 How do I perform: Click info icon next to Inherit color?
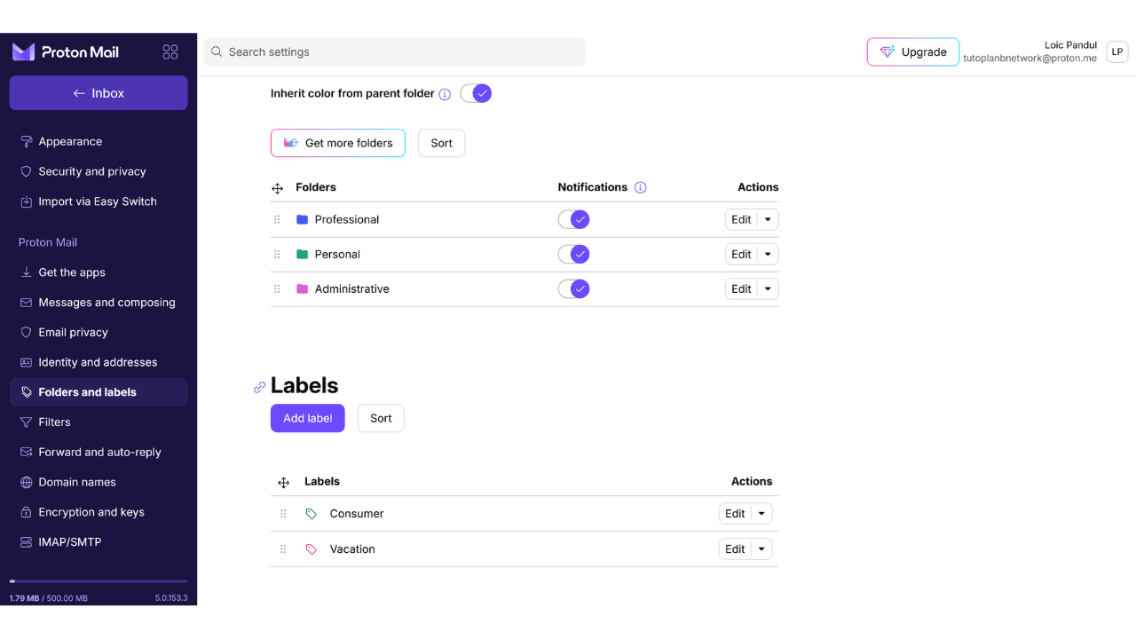[x=445, y=94]
